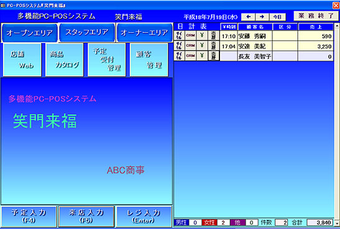Click the yen icon in the 17:04 row
The height and width of the screenshot is (229, 340).
click(202, 45)
